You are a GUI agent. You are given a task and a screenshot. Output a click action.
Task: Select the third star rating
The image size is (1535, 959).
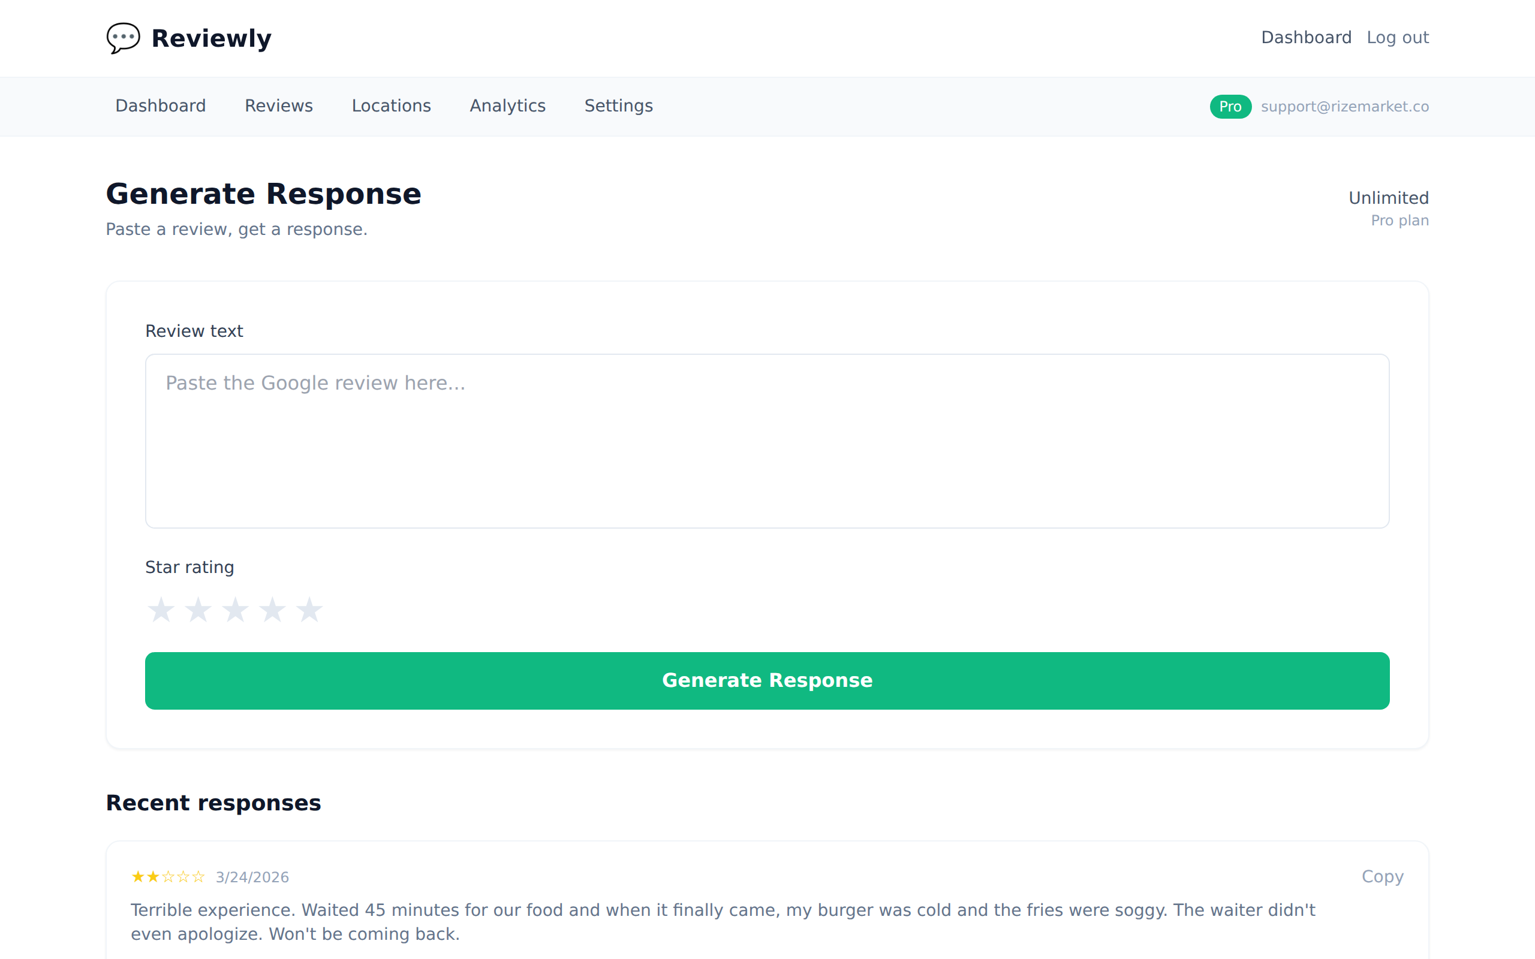(235, 610)
